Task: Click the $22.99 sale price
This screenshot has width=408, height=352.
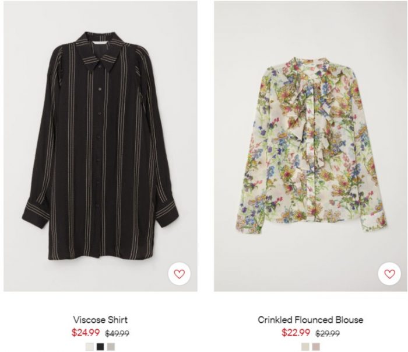Action: click(296, 333)
